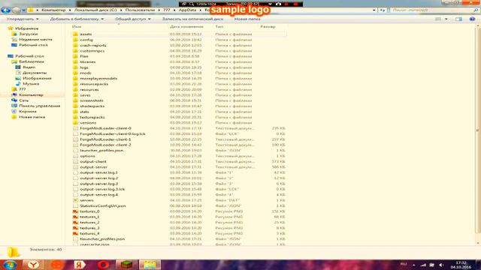The height and width of the screenshot is (270, 481).
Task: Open the Minecraft taskbar icon
Action: click(x=126, y=265)
